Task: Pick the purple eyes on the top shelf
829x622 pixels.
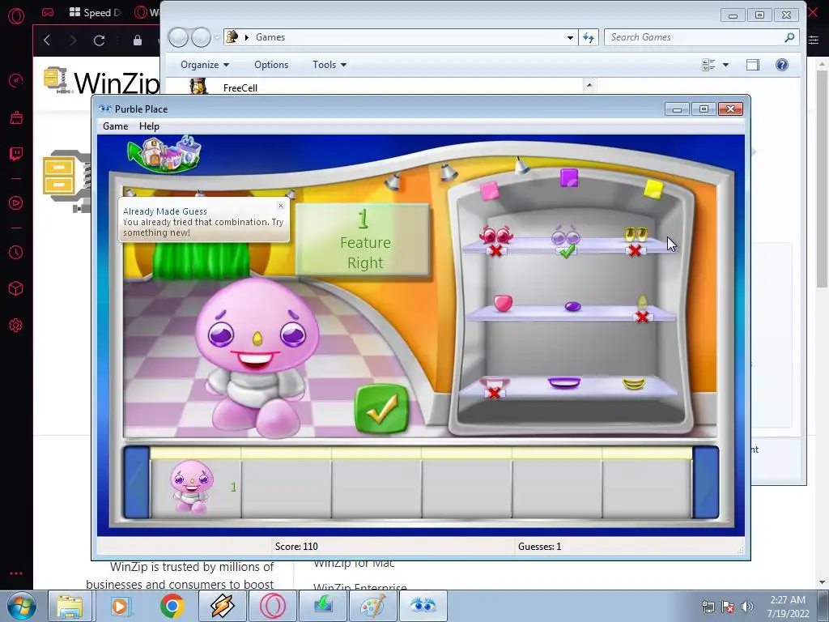Action: 566,236
